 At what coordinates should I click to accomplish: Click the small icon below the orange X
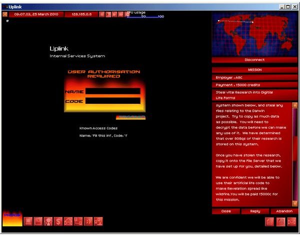point(7,20)
